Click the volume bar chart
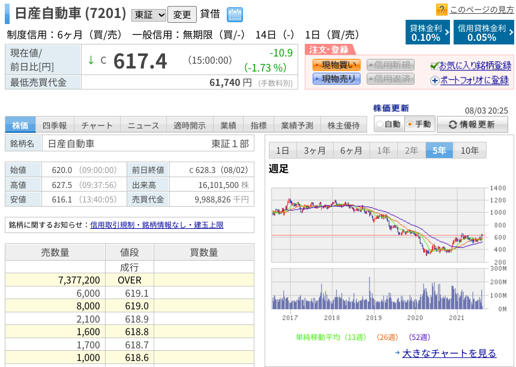Image resolution: width=516 pixels, height=367 pixels. coord(379,288)
